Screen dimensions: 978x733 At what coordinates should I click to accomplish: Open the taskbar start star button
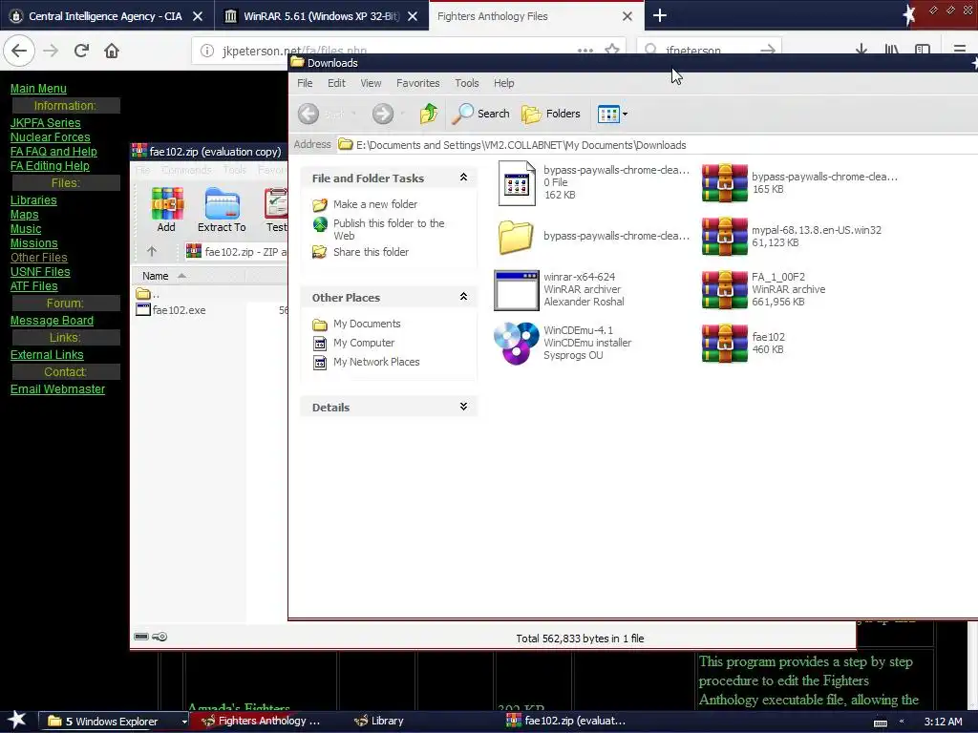pos(17,721)
